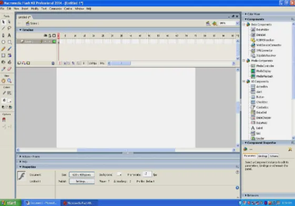The width and height of the screenshot is (295, 206).
Task: Select the Fill Transform tool
Action: click(9, 55)
